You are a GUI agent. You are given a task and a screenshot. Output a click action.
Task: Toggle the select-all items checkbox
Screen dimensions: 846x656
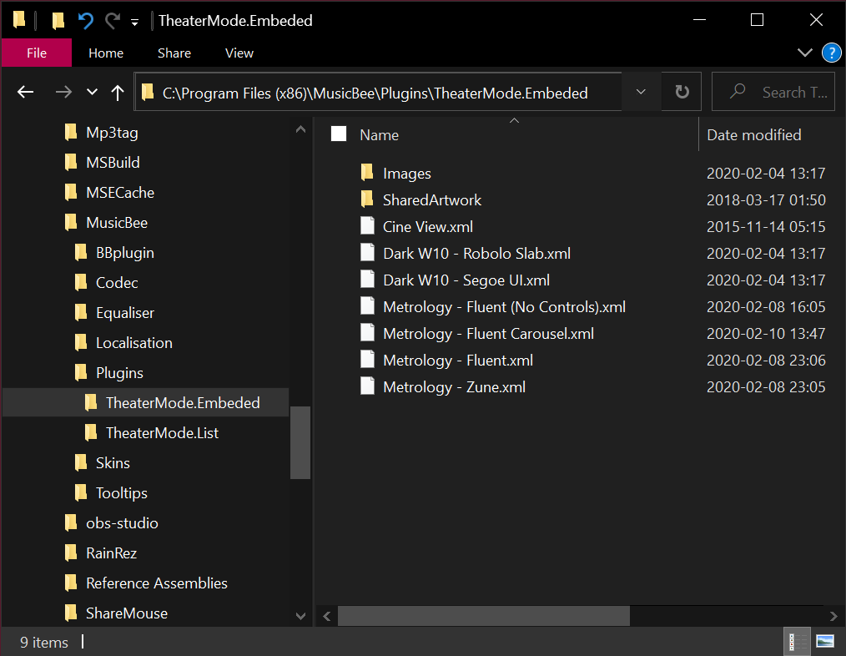click(x=339, y=134)
